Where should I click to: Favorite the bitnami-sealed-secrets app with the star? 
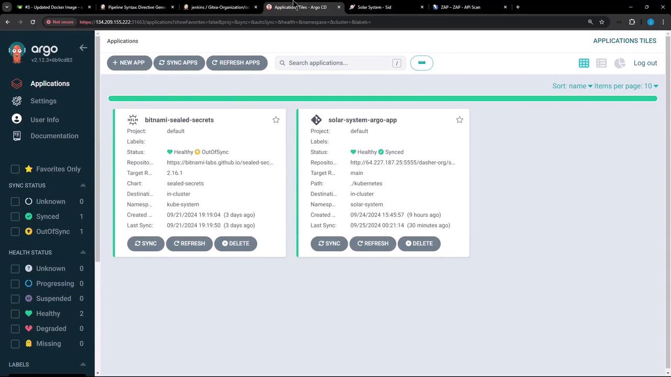pyautogui.click(x=276, y=120)
